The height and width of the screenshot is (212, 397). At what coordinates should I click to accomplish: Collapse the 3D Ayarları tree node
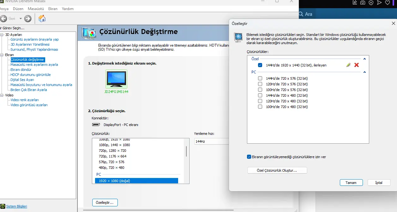pos(2,35)
